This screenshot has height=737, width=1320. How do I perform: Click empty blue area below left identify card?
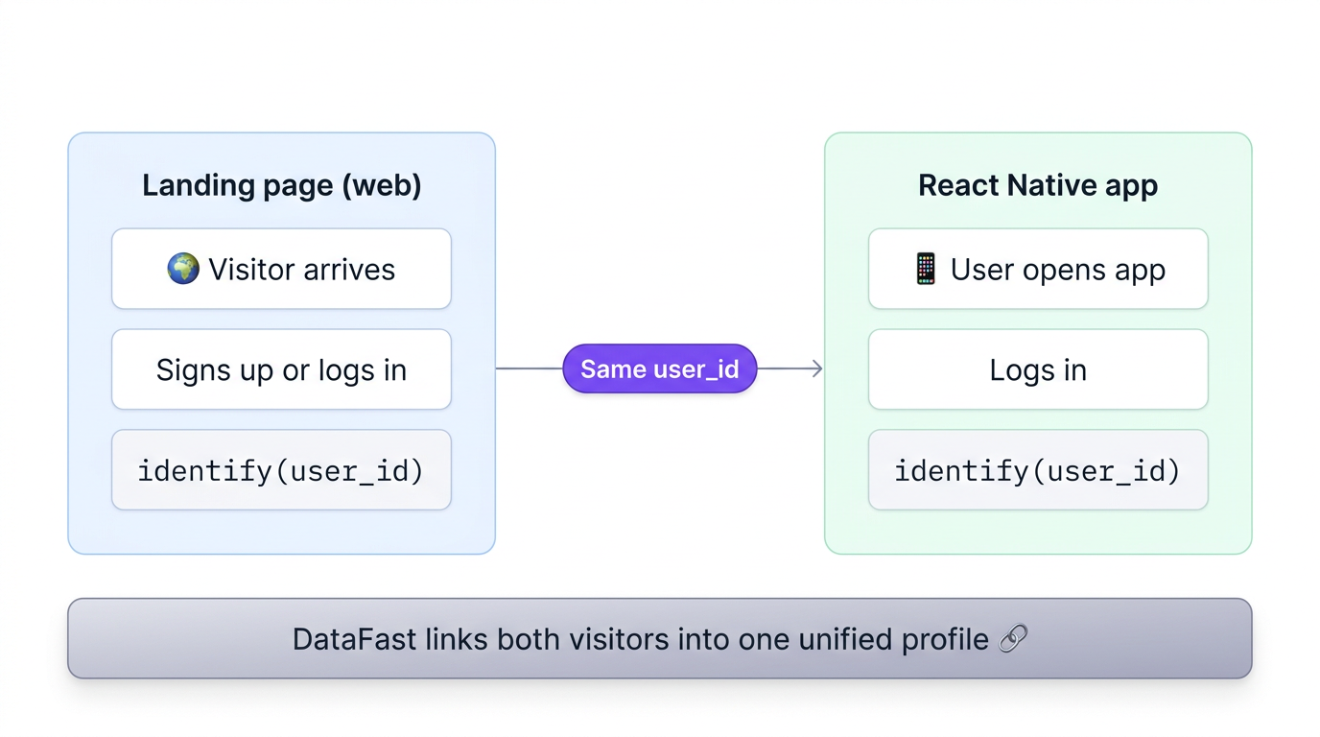click(281, 532)
